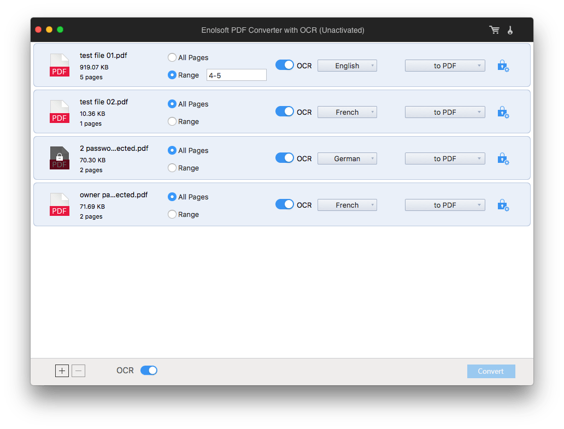This screenshot has height=429, width=564.
Task: Toggle OCR switch for owner pa...ected.pdf
Action: 285,204
